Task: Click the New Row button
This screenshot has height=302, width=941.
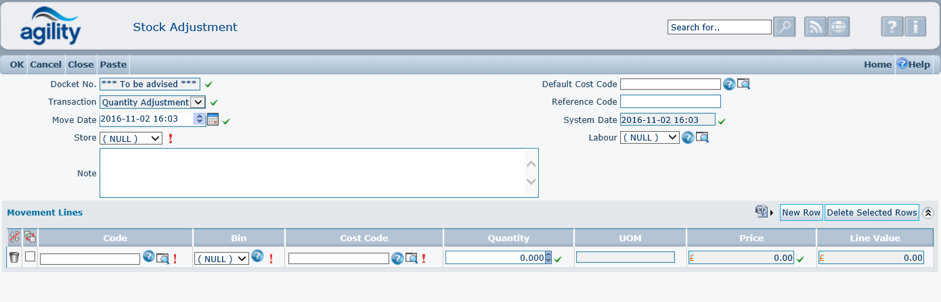Action: pyautogui.click(x=801, y=213)
